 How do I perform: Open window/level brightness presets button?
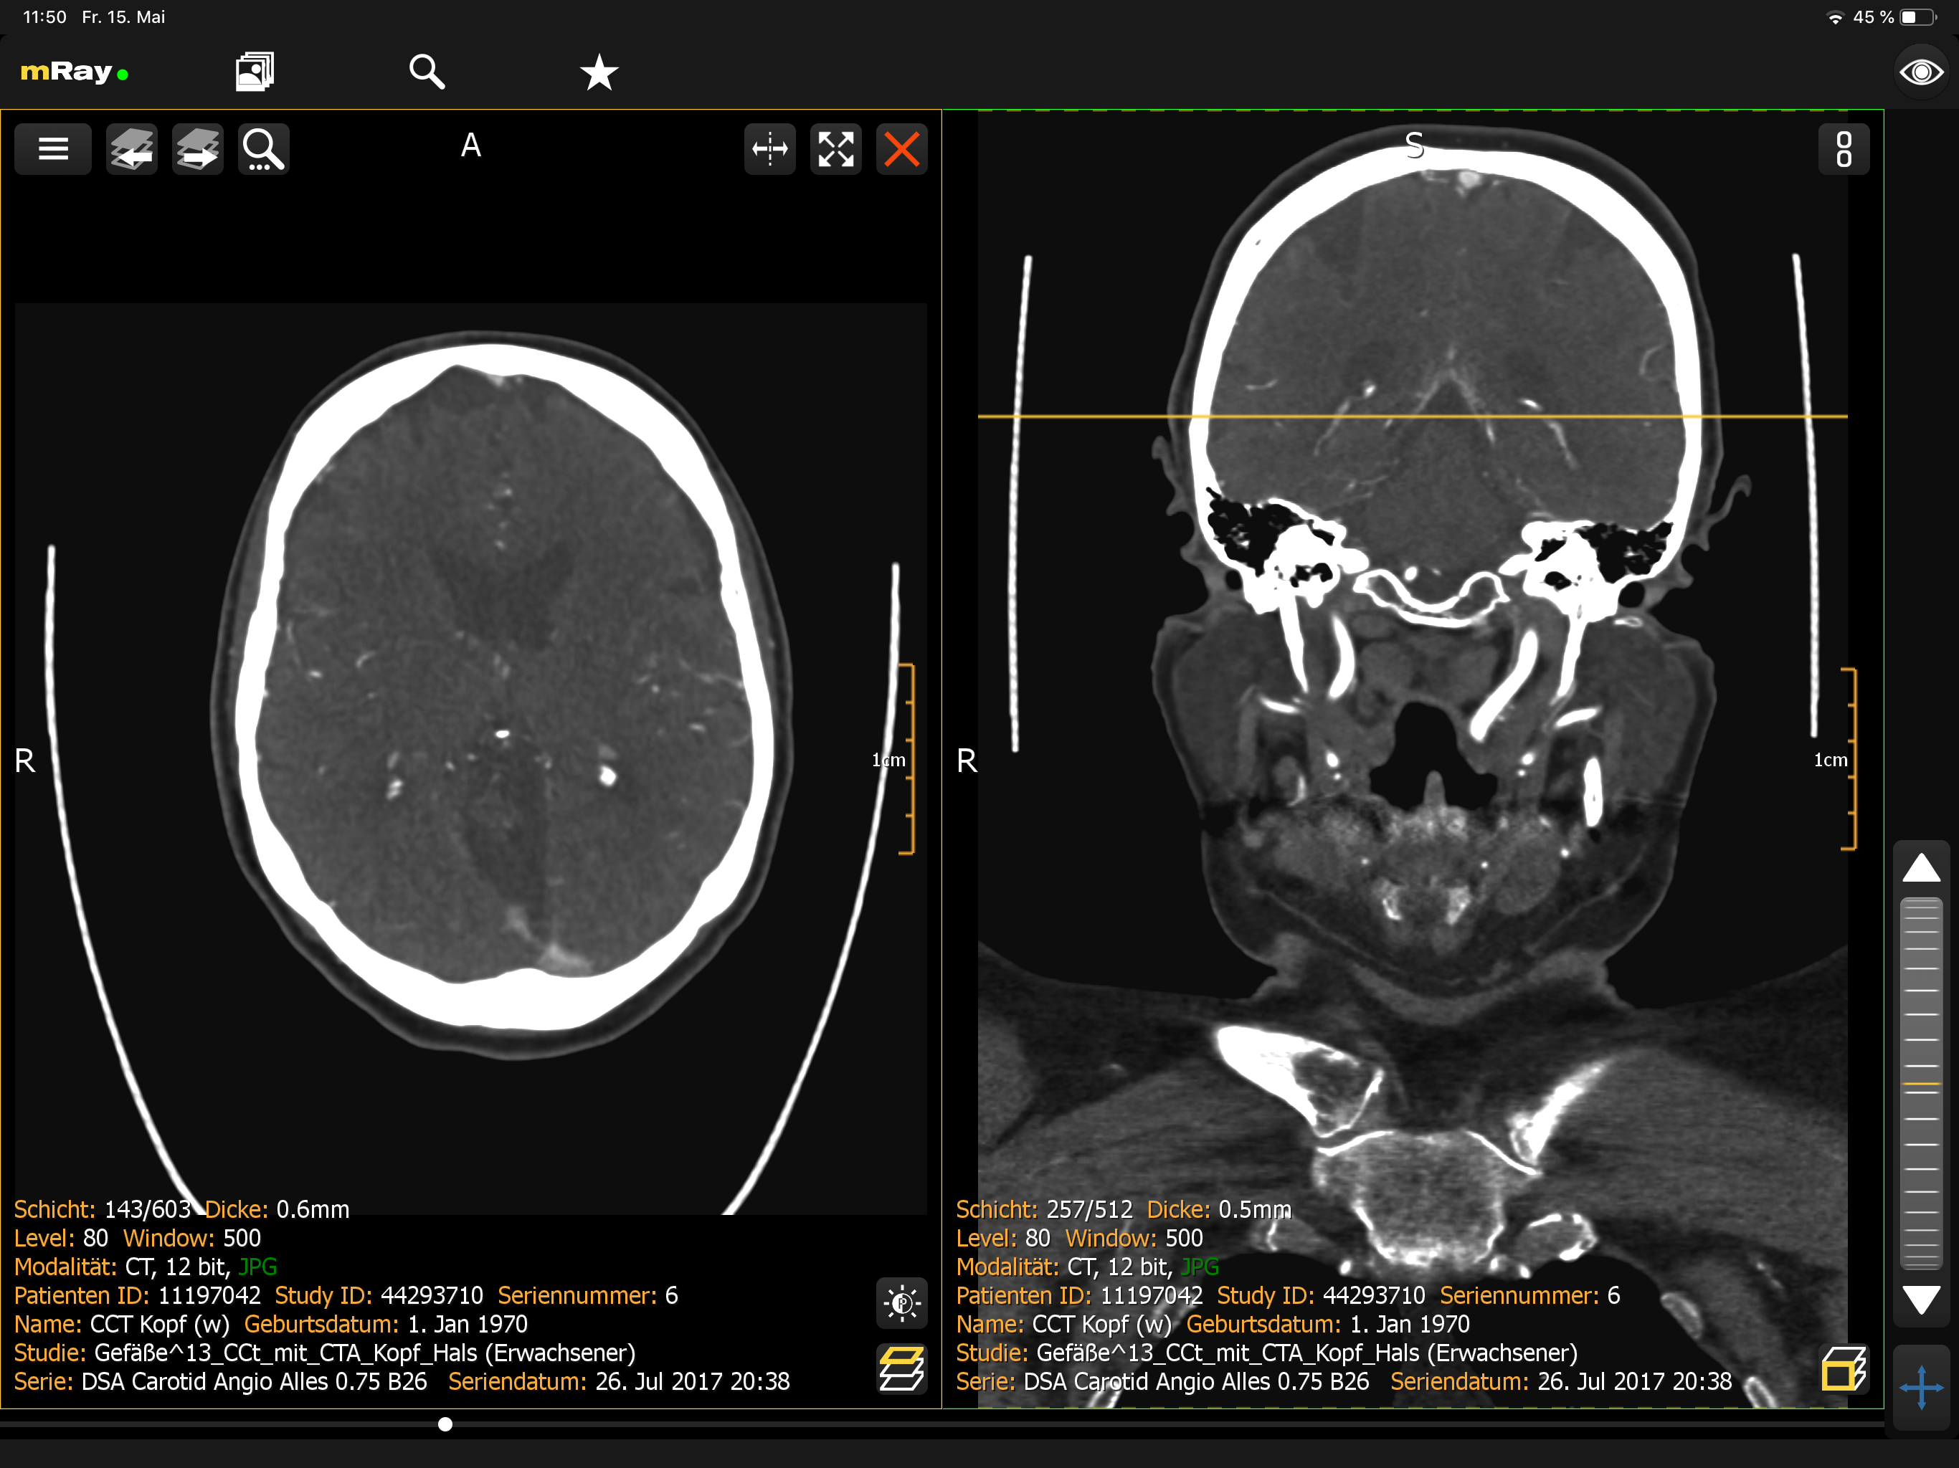(901, 1302)
